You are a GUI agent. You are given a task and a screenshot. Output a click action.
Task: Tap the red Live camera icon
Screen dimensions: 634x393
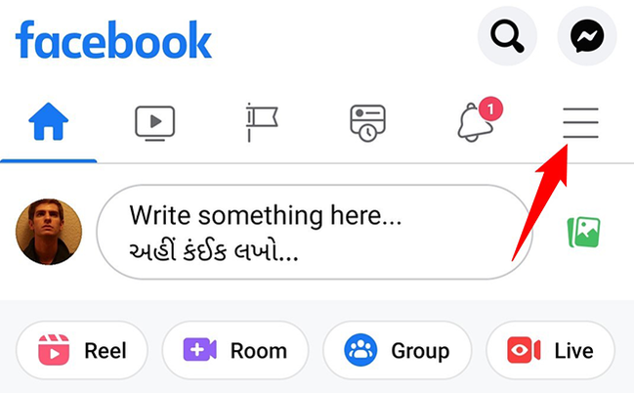[524, 350]
